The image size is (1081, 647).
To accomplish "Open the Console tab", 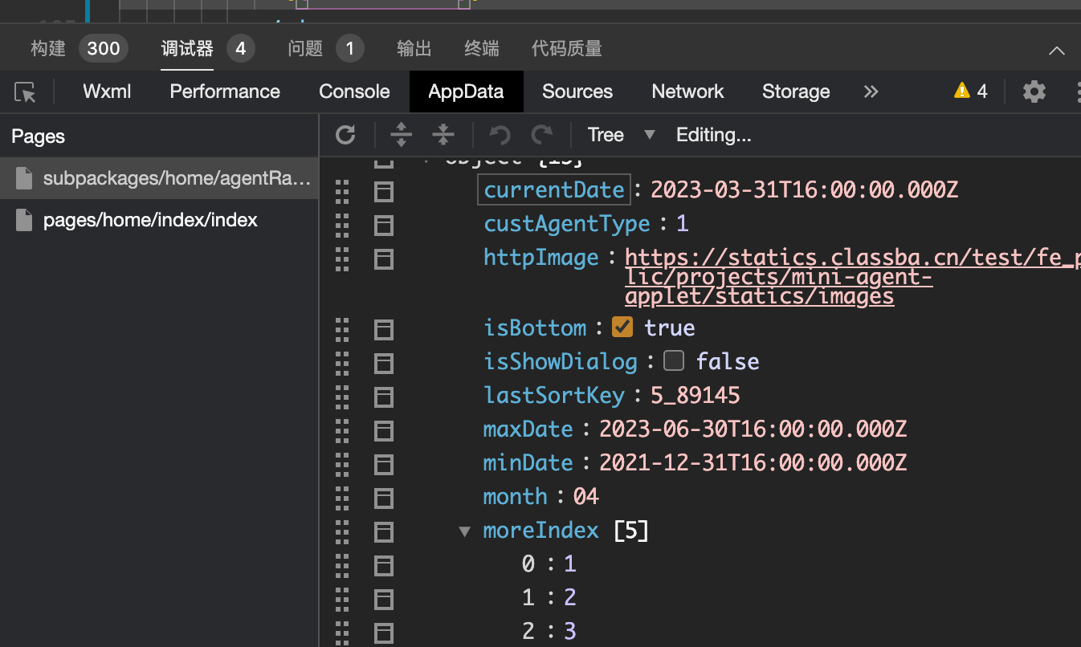I will pyautogui.click(x=354, y=92).
